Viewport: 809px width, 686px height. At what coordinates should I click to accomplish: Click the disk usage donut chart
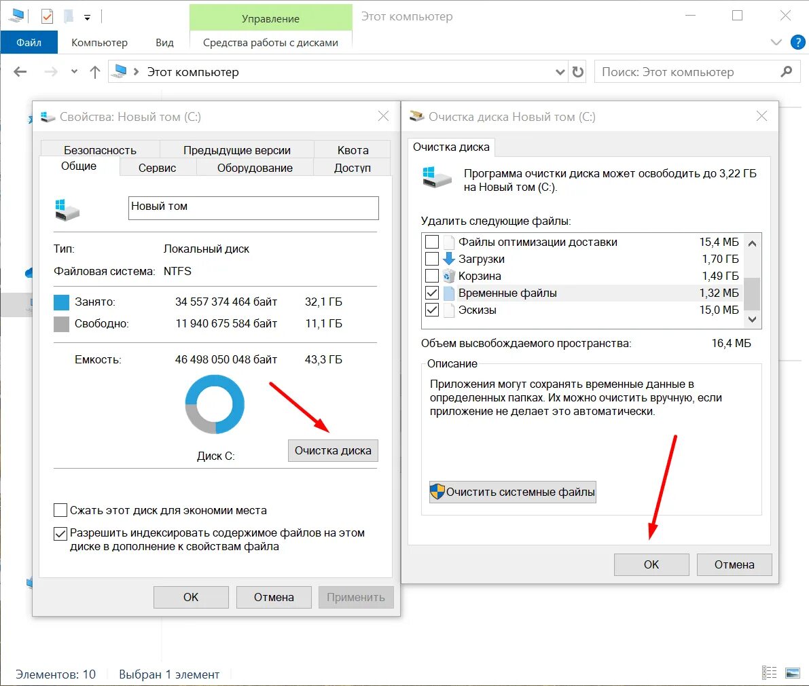click(x=215, y=404)
